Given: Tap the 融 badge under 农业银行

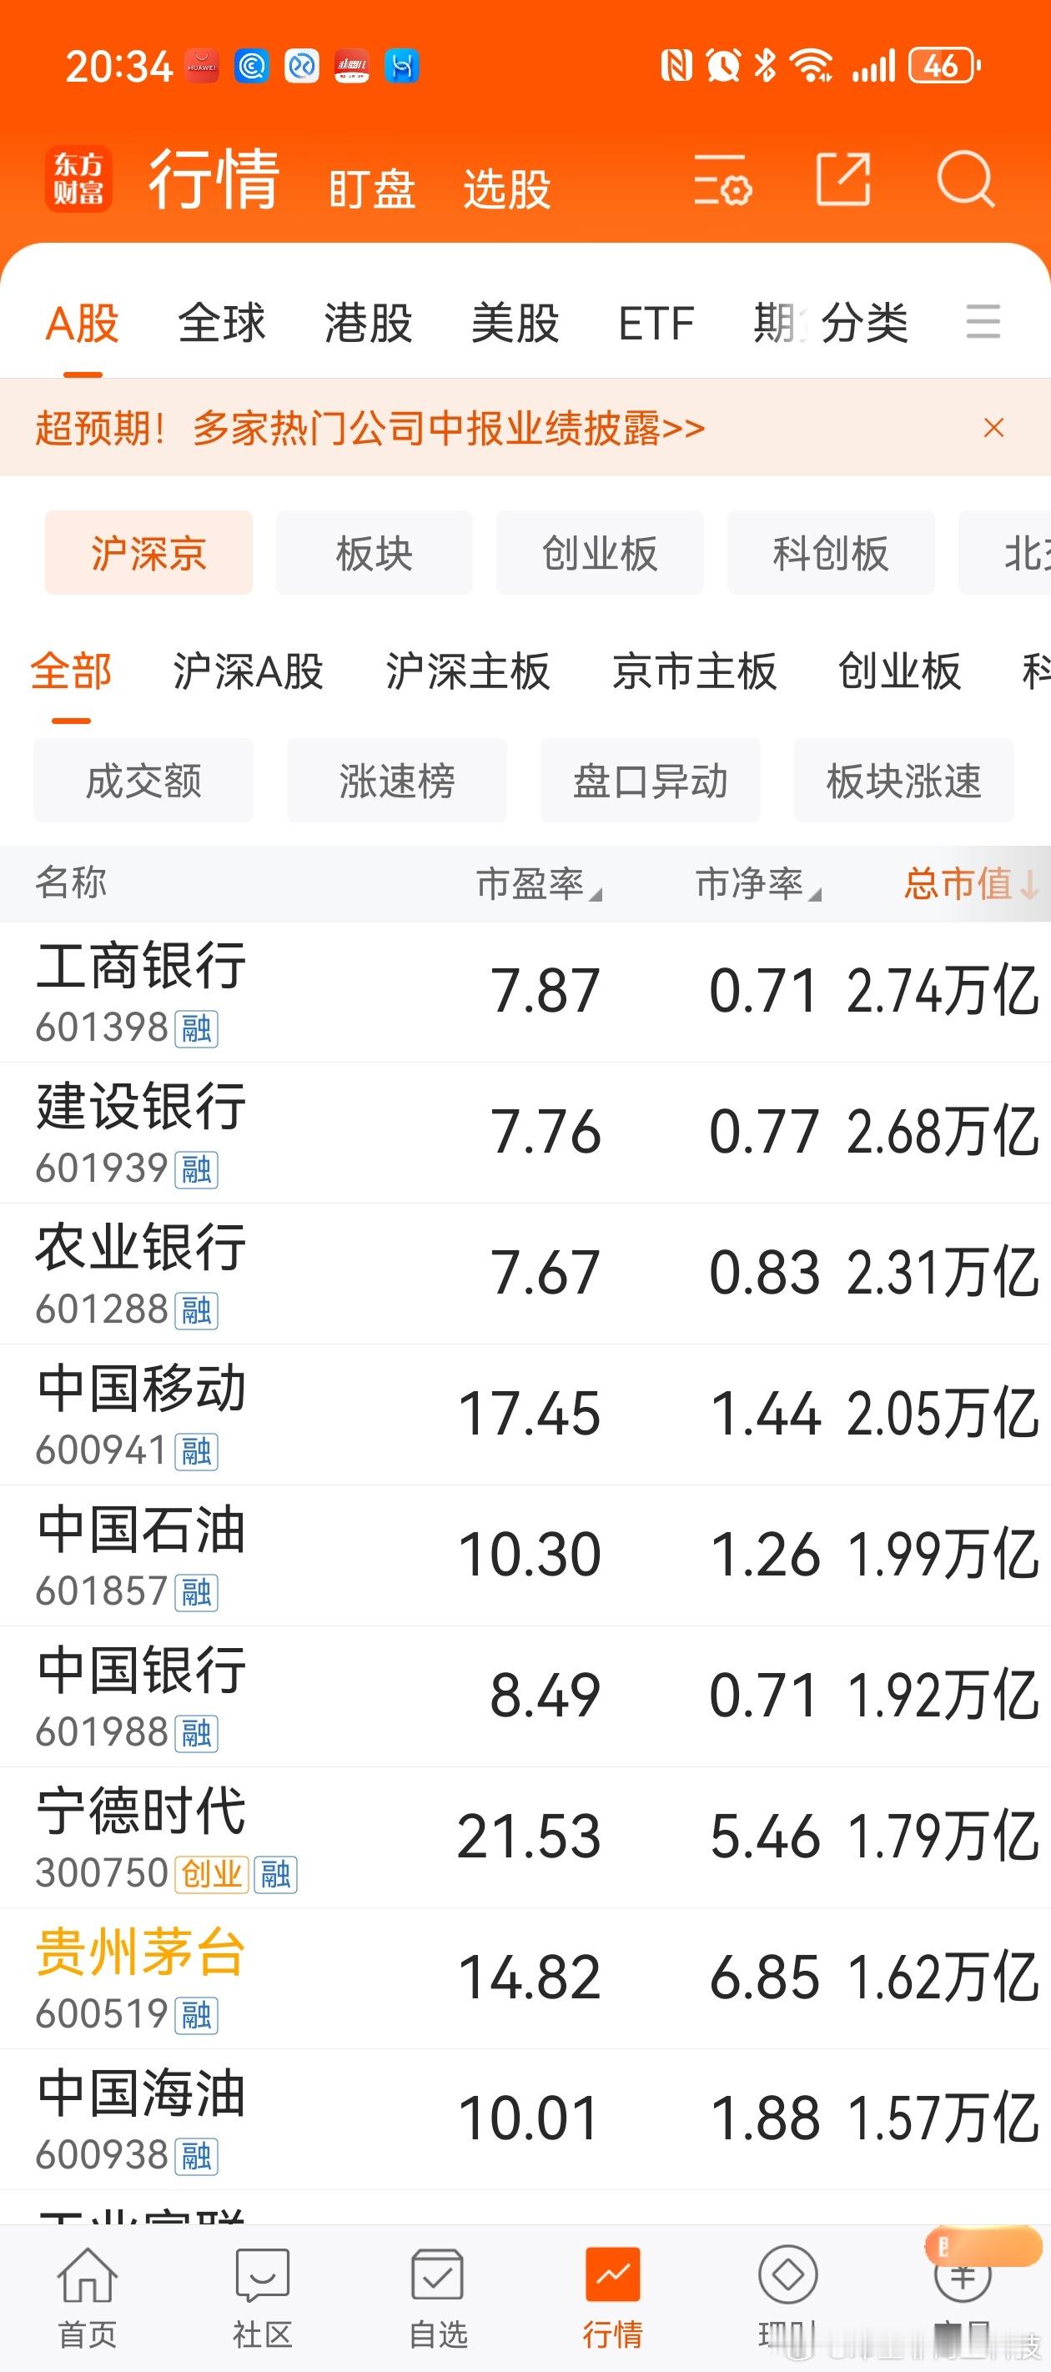Looking at the screenshot, I should point(196,1310).
